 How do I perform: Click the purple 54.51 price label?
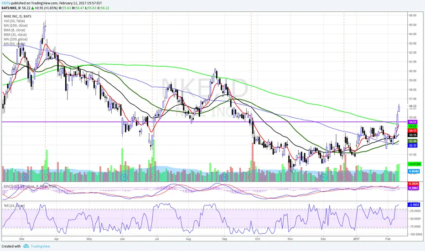[x=413, y=122]
